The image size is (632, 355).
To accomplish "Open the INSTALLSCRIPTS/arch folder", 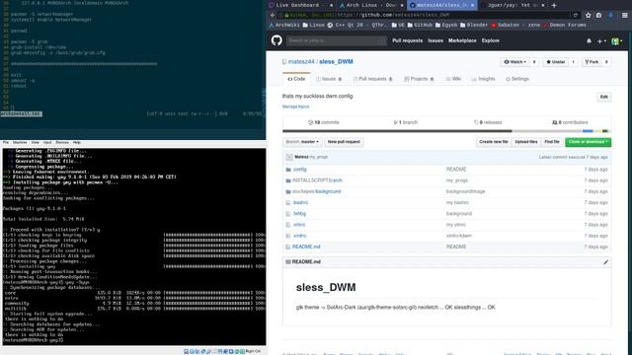I will click(x=317, y=180).
